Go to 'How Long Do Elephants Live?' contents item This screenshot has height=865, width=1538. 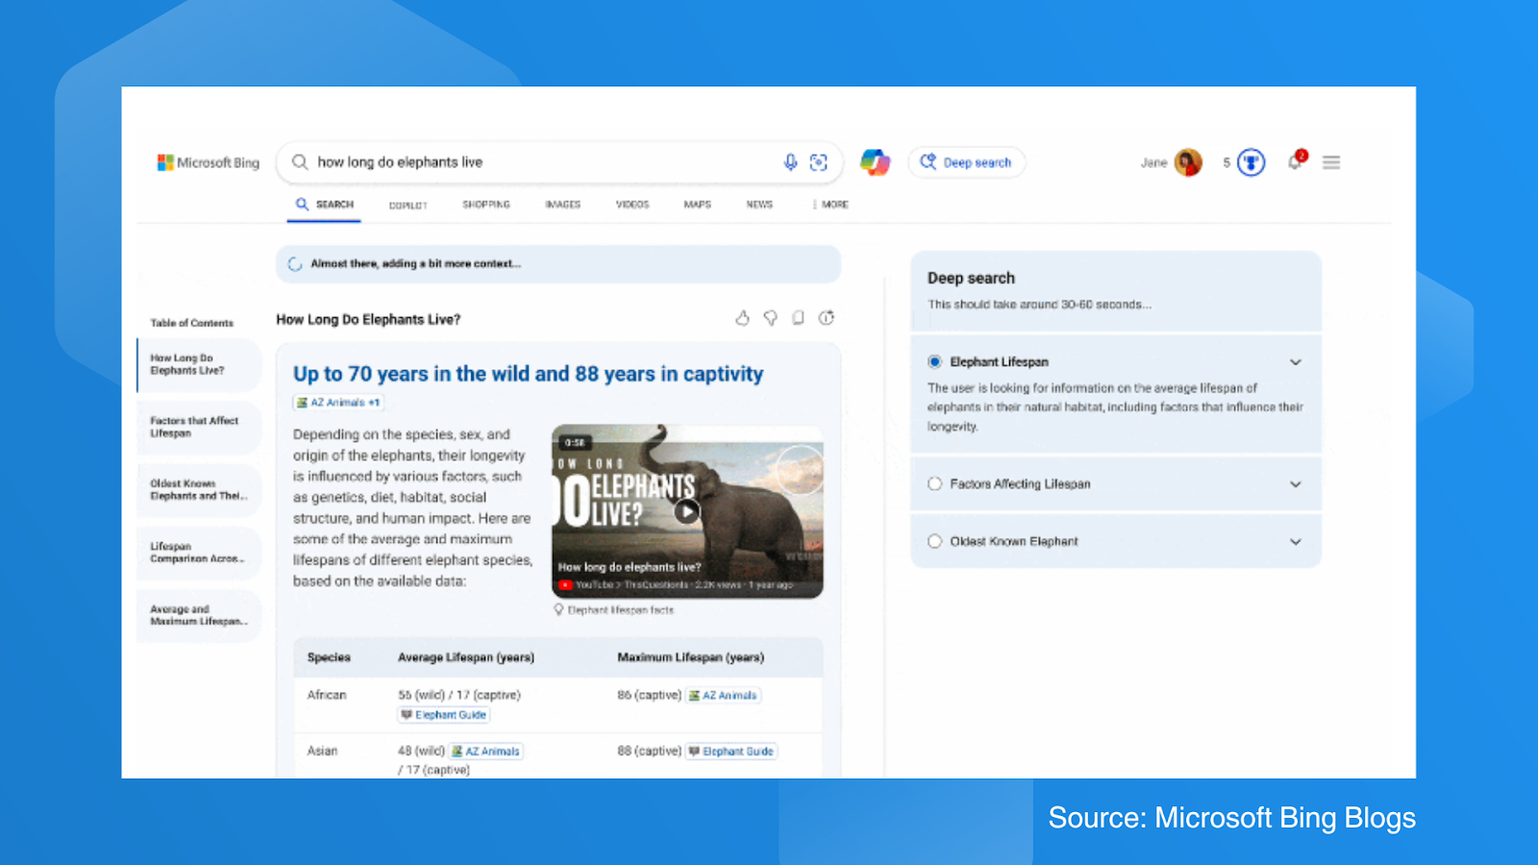click(x=199, y=364)
